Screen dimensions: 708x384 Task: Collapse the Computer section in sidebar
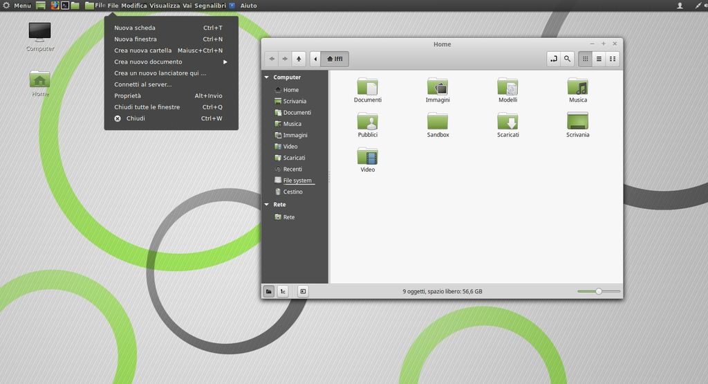(267, 77)
